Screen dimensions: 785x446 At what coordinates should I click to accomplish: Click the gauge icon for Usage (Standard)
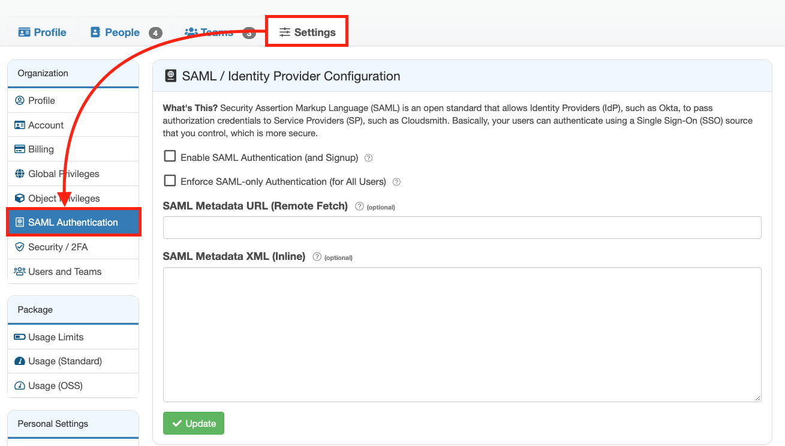pyautogui.click(x=19, y=361)
